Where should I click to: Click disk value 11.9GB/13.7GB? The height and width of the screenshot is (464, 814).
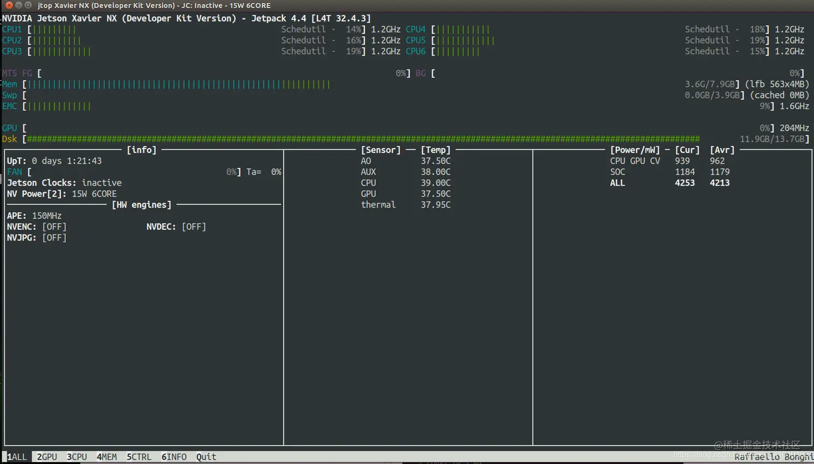(772, 139)
